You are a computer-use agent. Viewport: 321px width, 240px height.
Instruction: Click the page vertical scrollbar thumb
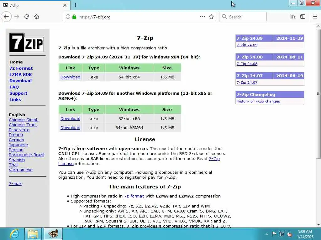(318, 94)
